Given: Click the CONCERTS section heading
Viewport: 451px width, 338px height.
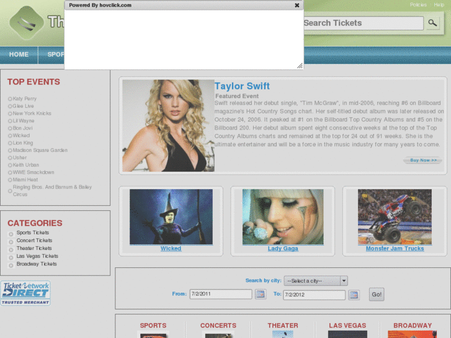Looking at the screenshot, I should pyautogui.click(x=218, y=326).
